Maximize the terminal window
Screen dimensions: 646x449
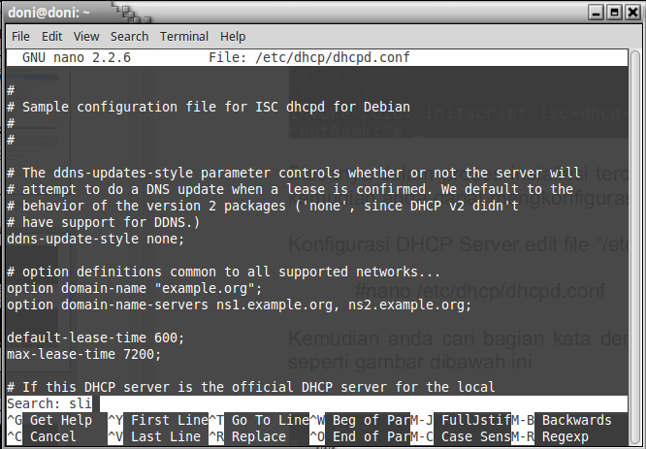(615, 12)
